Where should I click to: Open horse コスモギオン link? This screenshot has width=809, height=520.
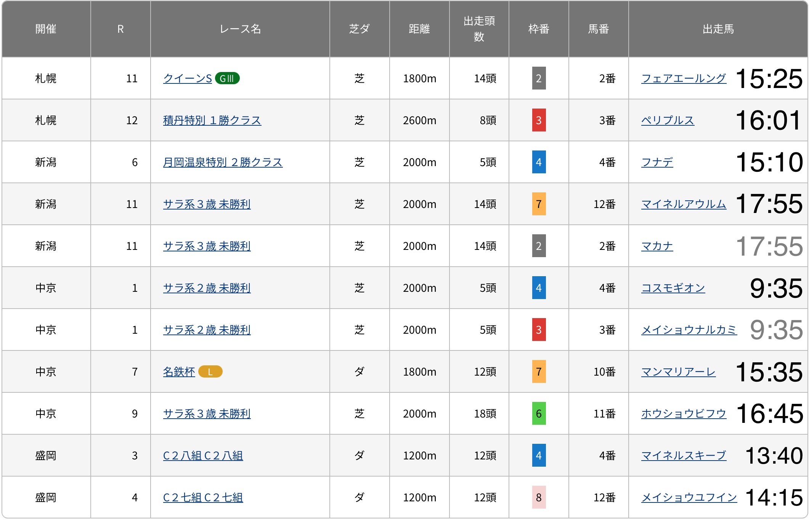tap(673, 288)
